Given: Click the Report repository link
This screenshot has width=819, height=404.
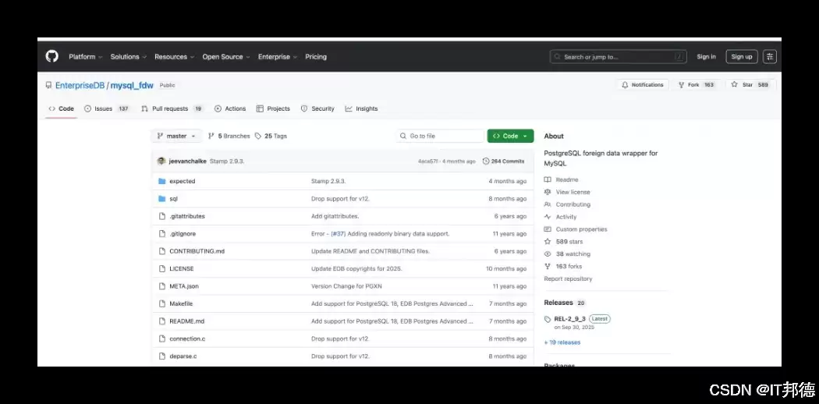Looking at the screenshot, I should click(568, 278).
